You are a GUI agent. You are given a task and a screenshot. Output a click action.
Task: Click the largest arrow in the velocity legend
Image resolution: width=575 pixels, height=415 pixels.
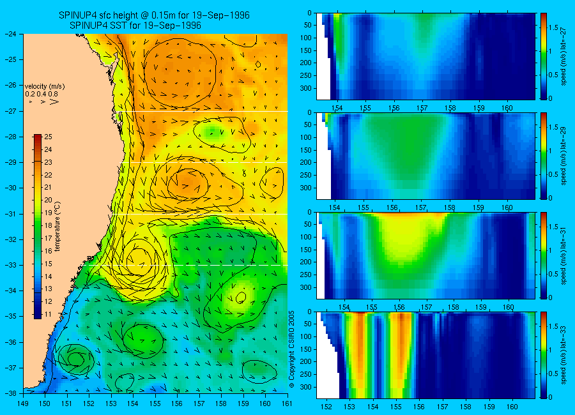click(x=54, y=102)
